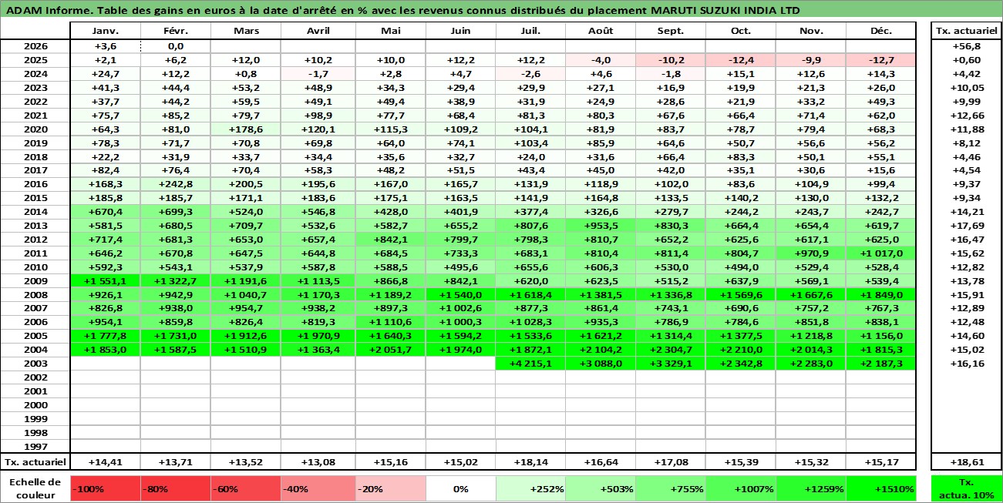This screenshot has width=1003, height=503.
Task: Select the +3 088,0 cell for Août 2003
Action: [x=601, y=364]
